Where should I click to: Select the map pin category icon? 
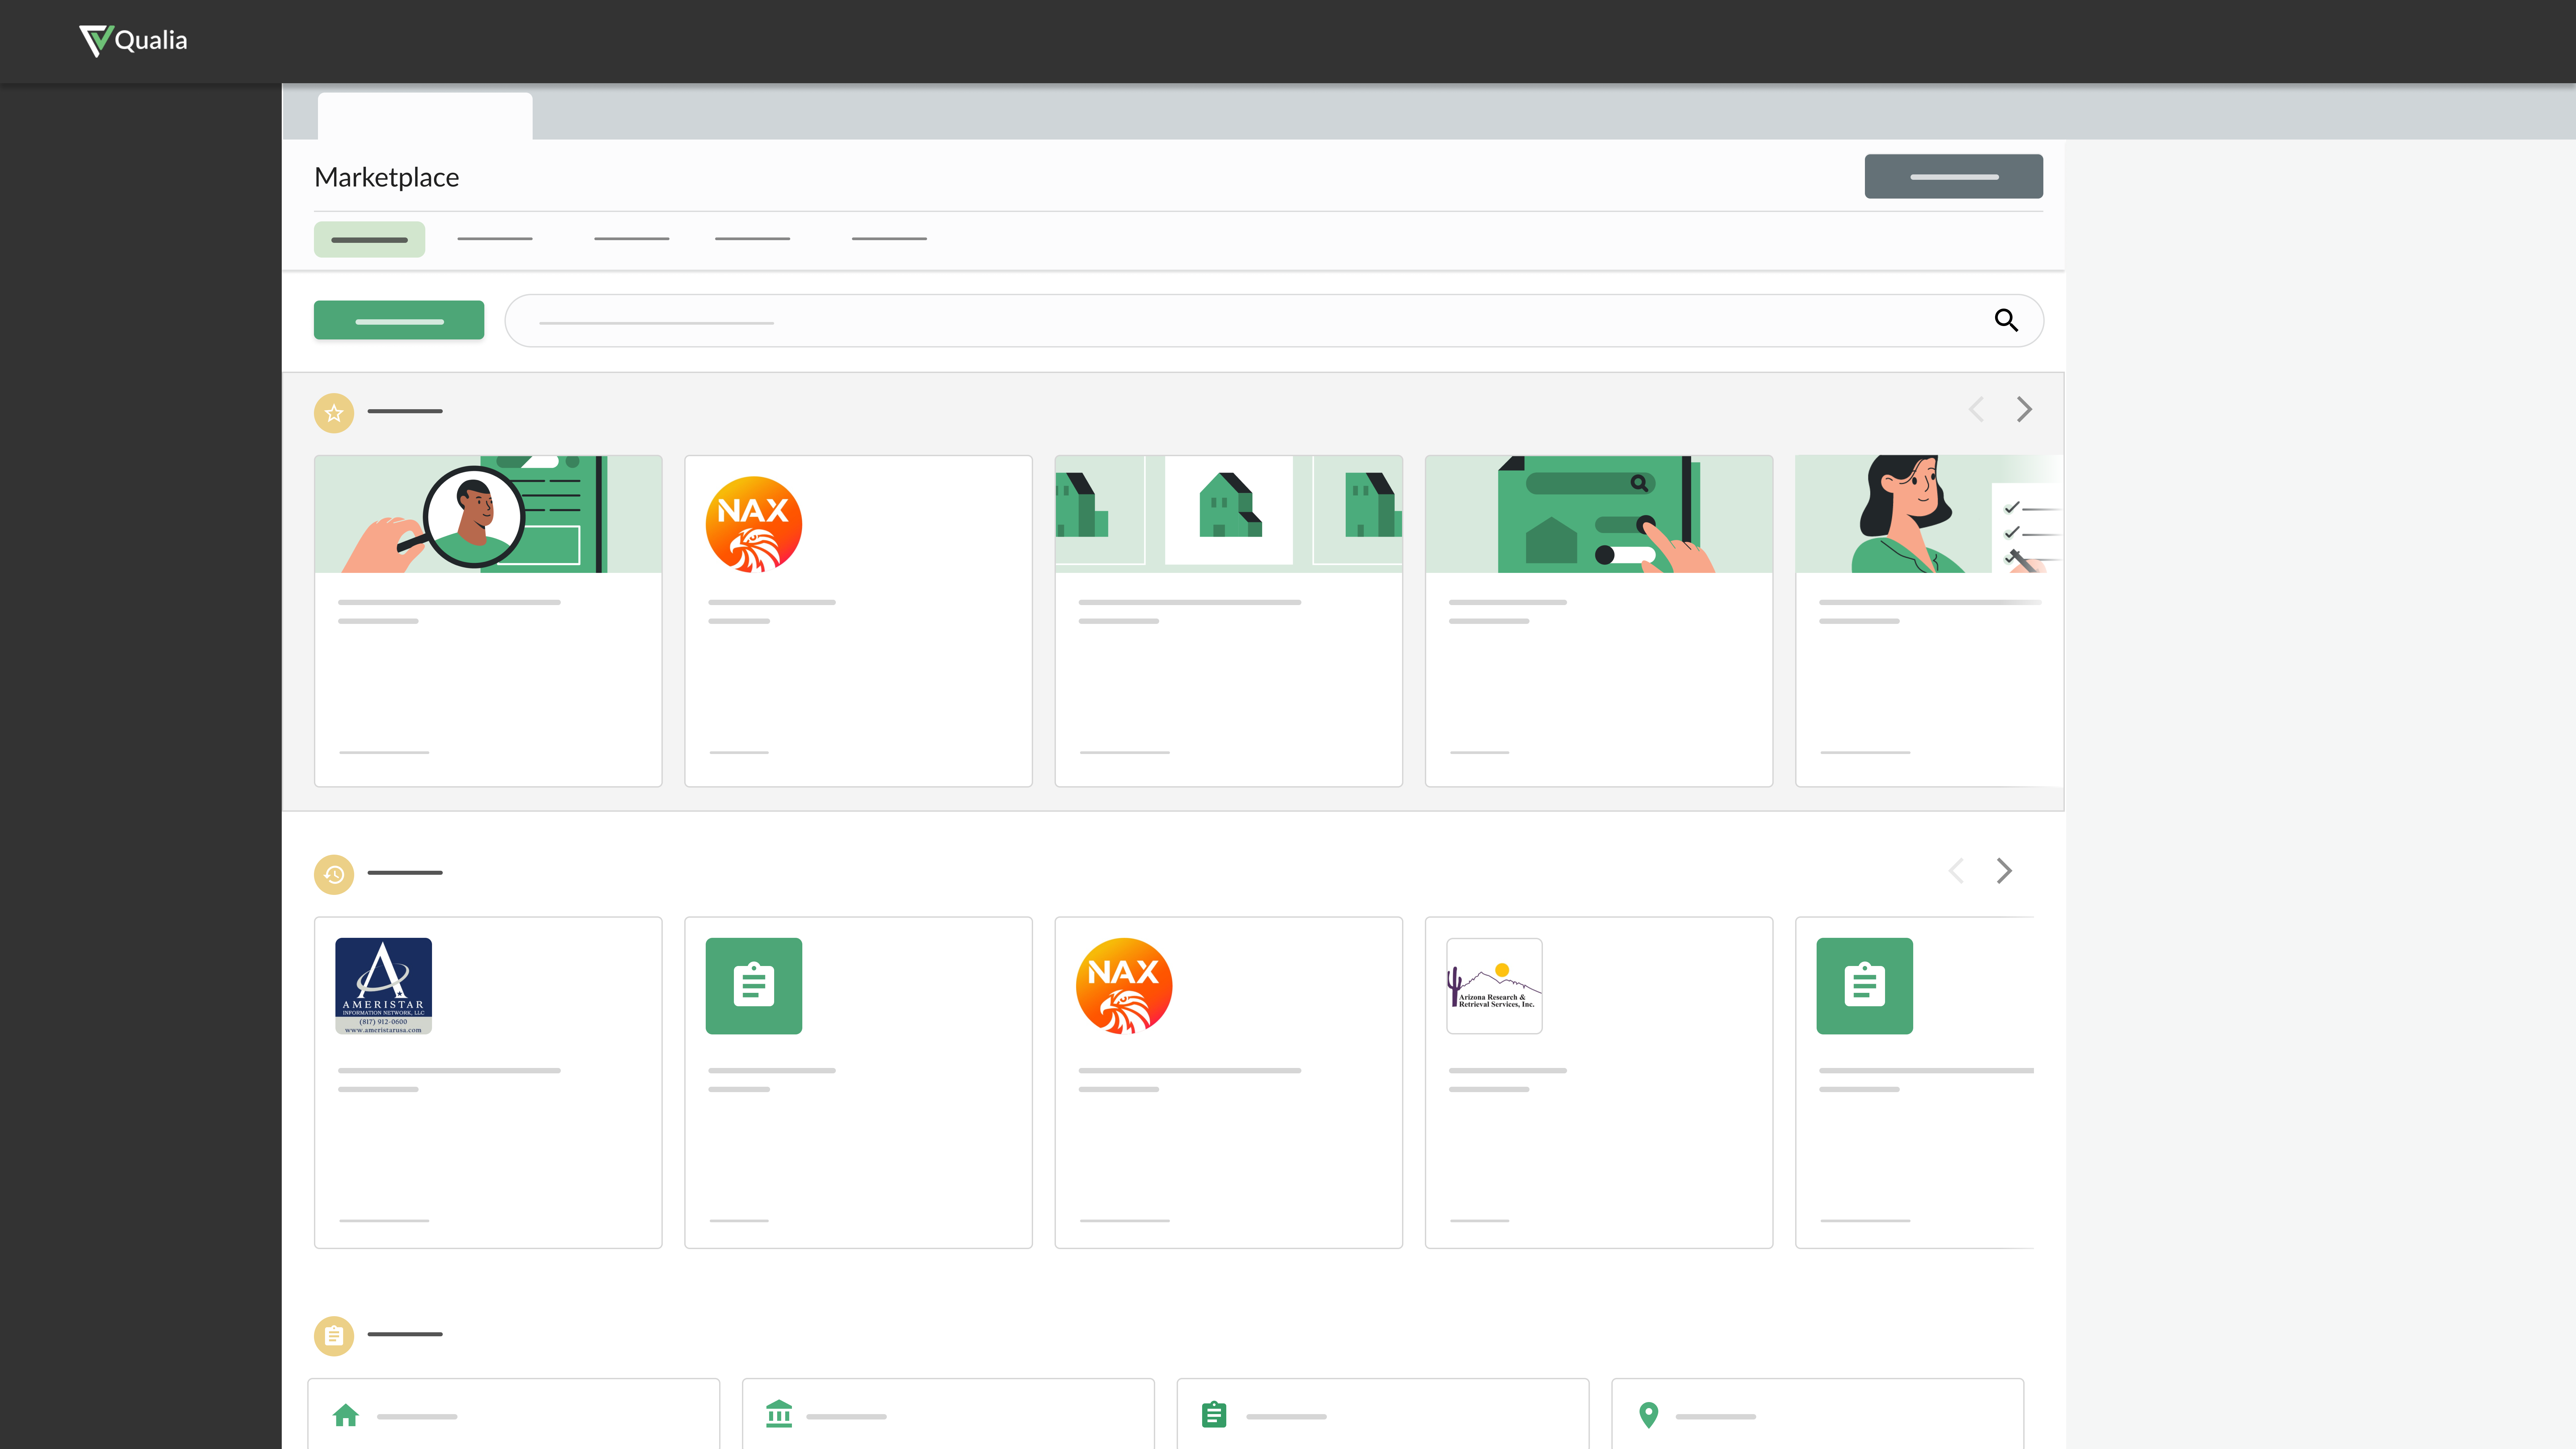tap(1649, 1415)
